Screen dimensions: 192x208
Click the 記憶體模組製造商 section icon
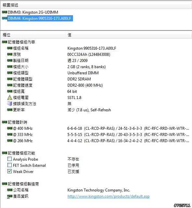(5, 184)
